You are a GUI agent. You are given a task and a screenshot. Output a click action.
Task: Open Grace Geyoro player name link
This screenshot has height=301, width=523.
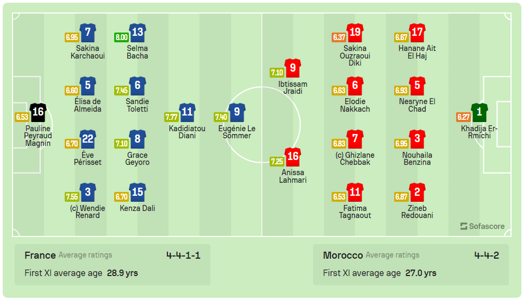tap(138, 158)
